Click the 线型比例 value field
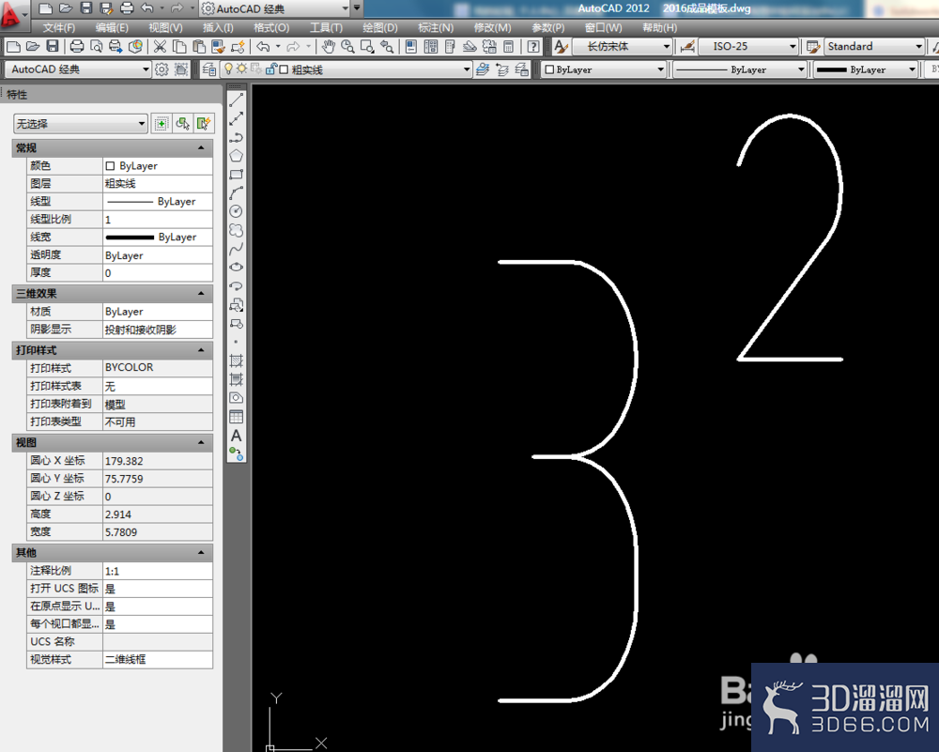The image size is (939, 752). point(158,220)
